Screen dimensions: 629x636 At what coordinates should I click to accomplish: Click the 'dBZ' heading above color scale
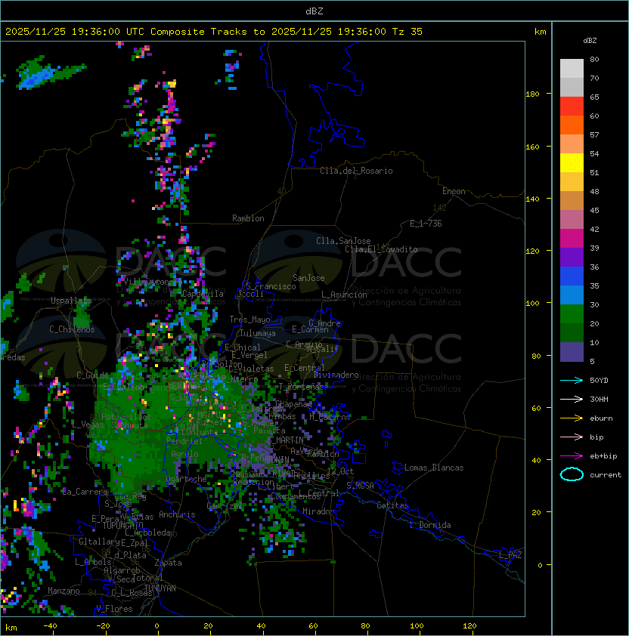(590, 41)
